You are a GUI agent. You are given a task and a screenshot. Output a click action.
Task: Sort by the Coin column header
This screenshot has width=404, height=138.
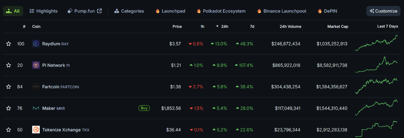pos(37,27)
